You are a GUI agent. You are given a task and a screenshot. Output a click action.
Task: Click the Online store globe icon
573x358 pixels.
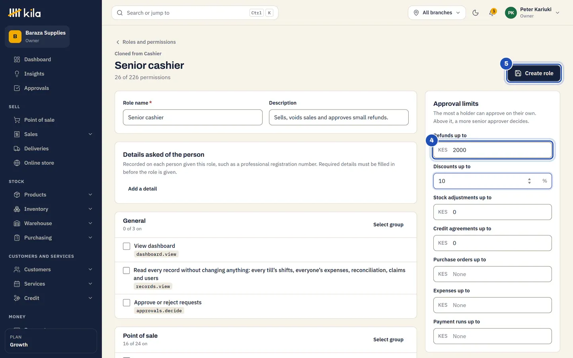[x=17, y=163]
